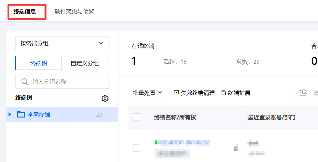Tick the first terminal row checkbox

(x=136, y=148)
